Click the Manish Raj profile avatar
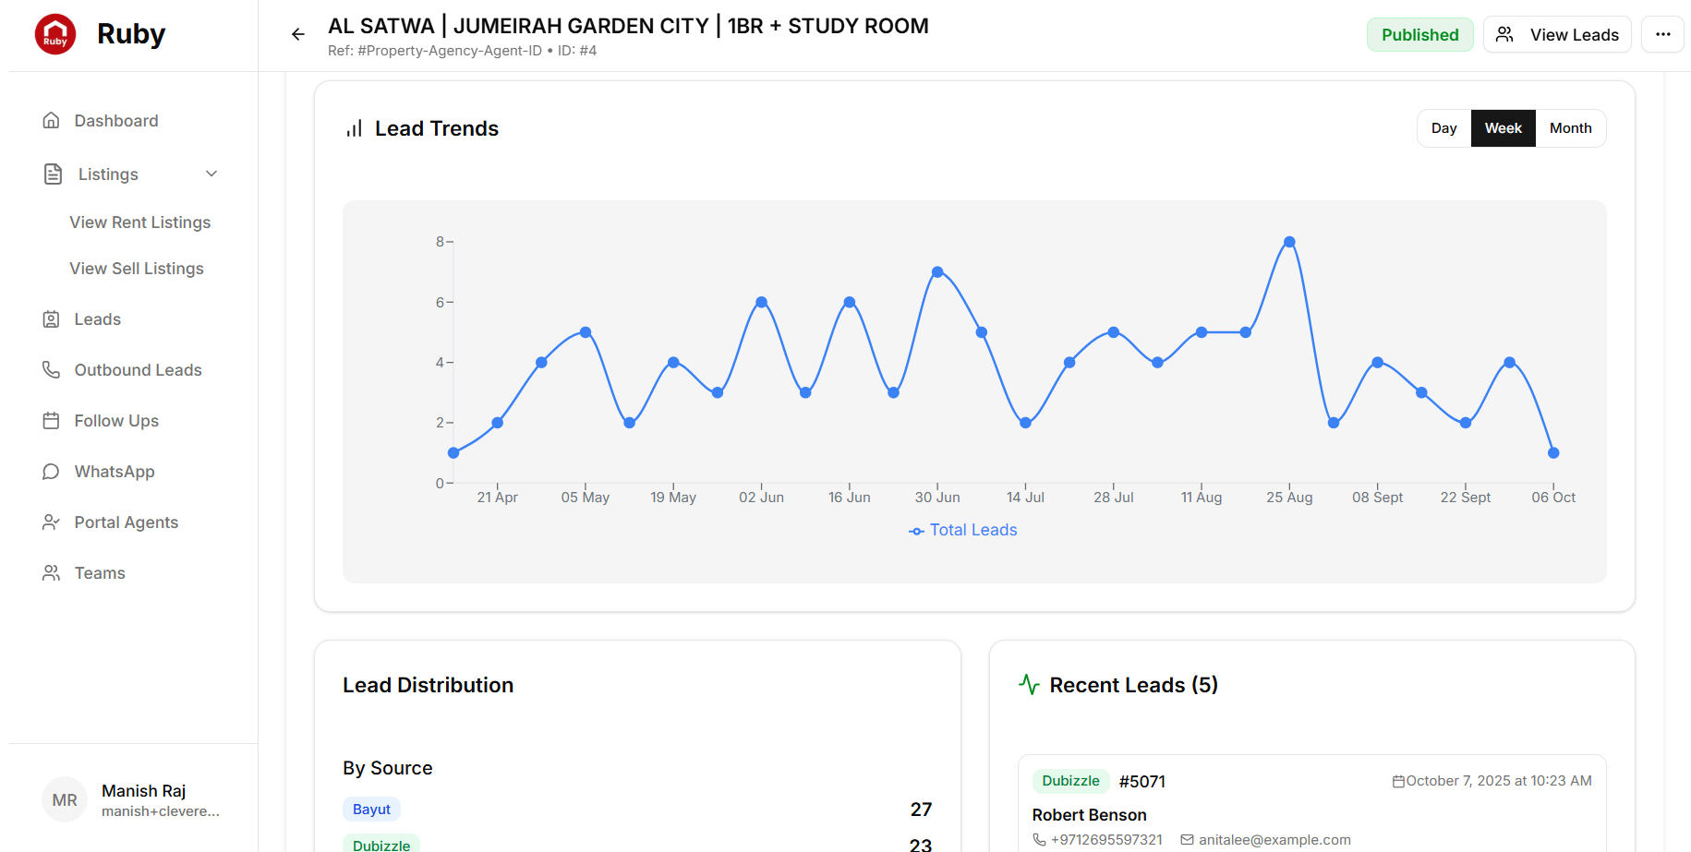Viewport: 1691px width, 852px height. click(64, 799)
